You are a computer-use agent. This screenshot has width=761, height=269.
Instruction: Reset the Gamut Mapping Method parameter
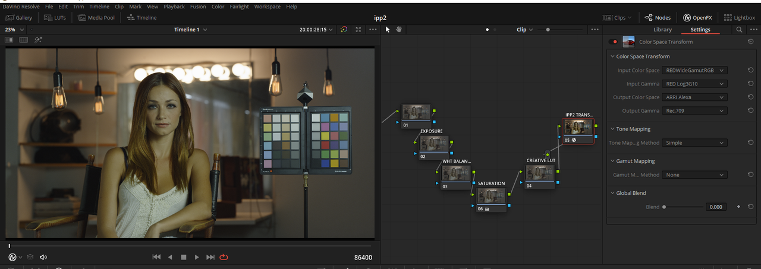click(x=751, y=175)
